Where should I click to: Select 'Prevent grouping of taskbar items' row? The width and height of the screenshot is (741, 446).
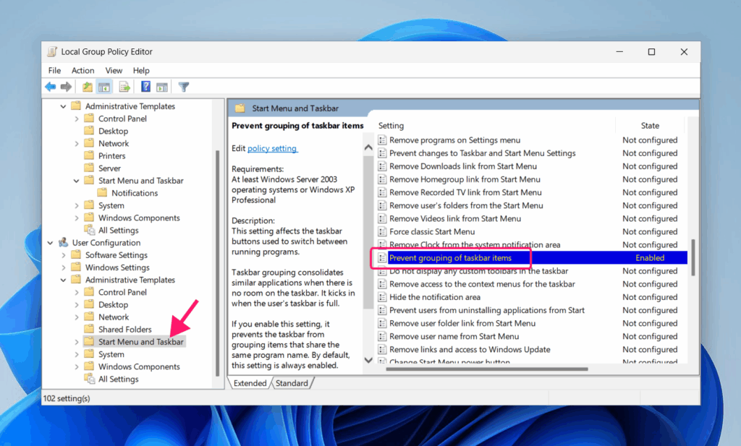coord(532,257)
